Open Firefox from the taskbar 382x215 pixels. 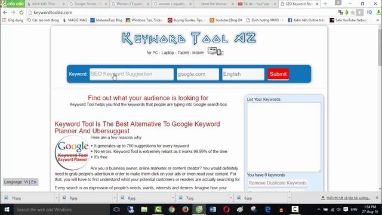point(186,210)
